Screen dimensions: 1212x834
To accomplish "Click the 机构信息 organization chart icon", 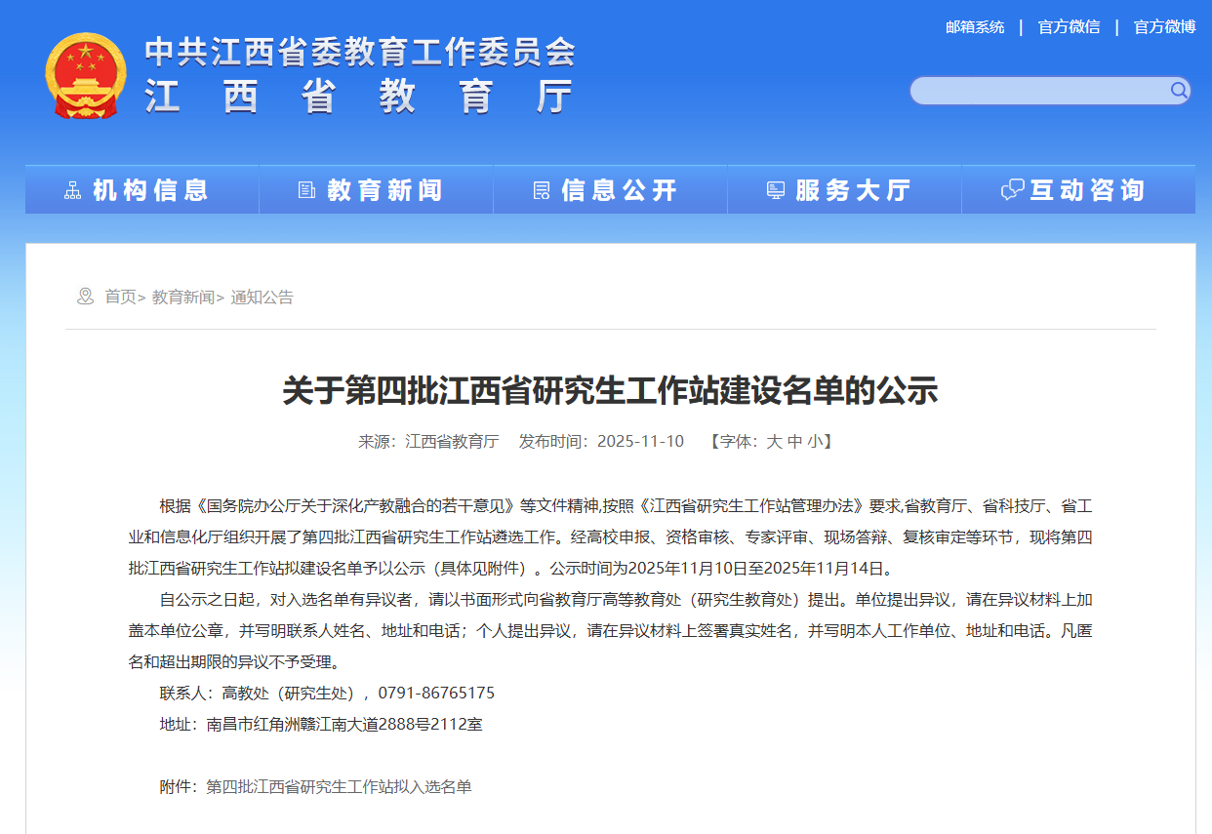I will coord(72,190).
